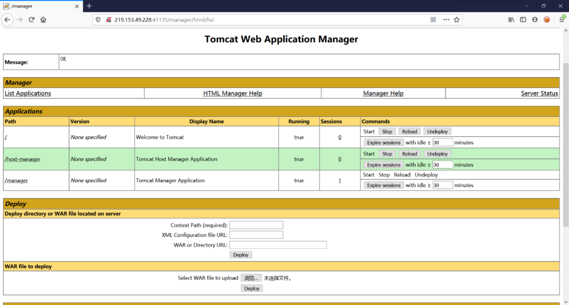569x305 pixels.
Task: Reload the Welcome to Tomcat application
Action: coord(409,132)
